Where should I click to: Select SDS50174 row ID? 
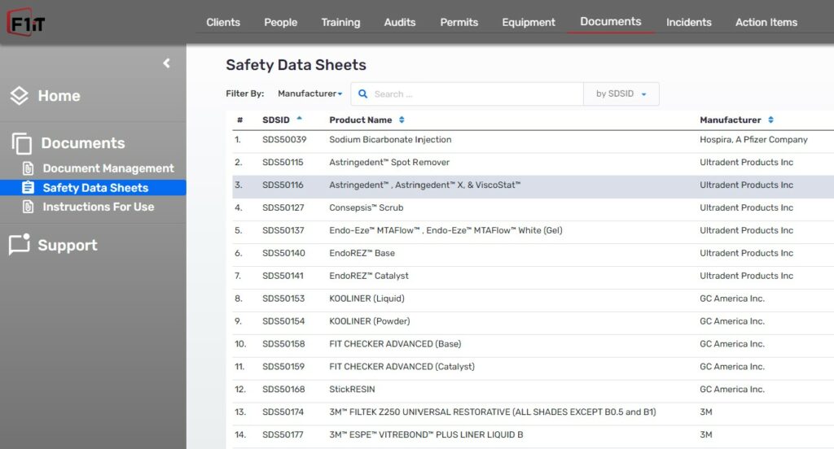(x=283, y=412)
